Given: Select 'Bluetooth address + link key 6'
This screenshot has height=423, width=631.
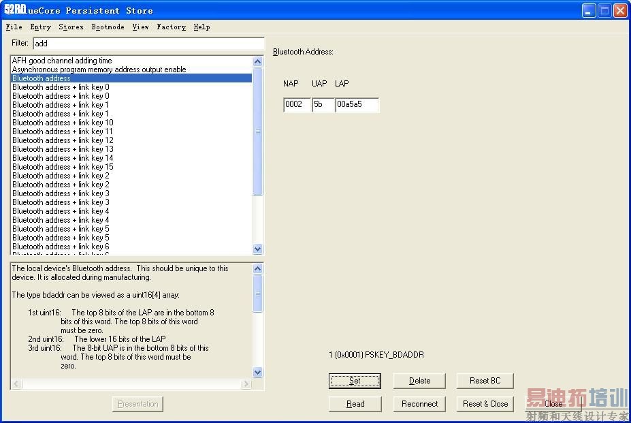Looking at the screenshot, I should (x=131, y=247).
